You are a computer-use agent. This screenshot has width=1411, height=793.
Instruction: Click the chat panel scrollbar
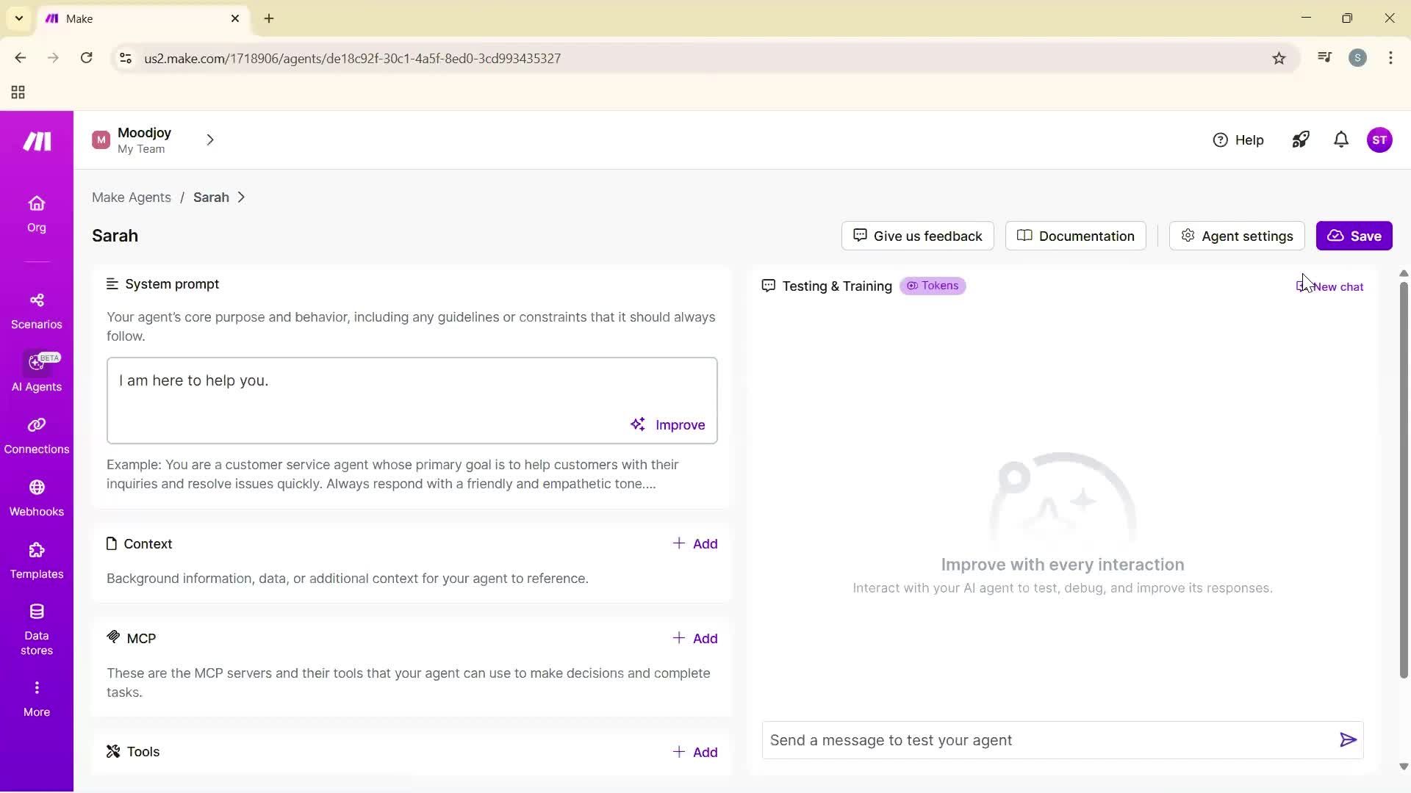pyautogui.click(x=1403, y=477)
